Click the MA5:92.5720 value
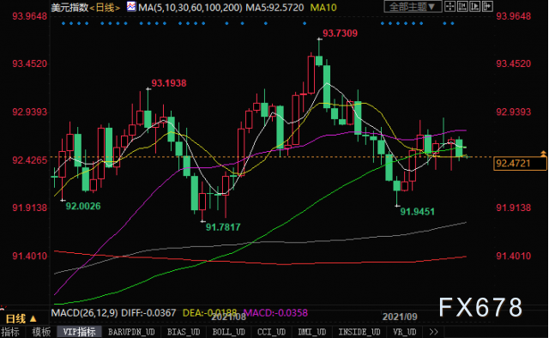Image resolution: width=549 pixels, height=338 pixels. [274, 8]
